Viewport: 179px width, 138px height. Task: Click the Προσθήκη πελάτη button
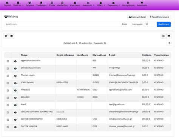[159, 17]
